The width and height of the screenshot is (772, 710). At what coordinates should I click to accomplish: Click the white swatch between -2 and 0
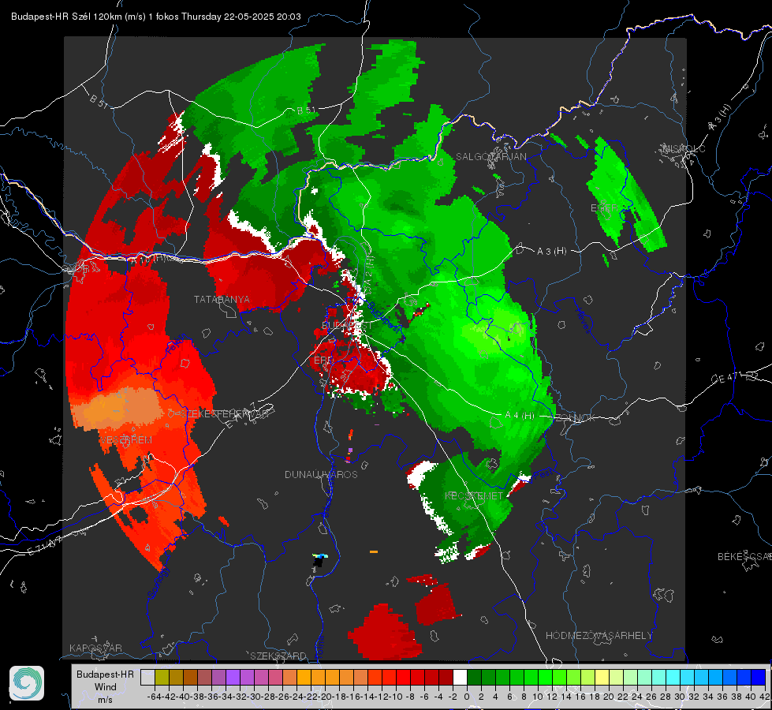click(460, 677)
